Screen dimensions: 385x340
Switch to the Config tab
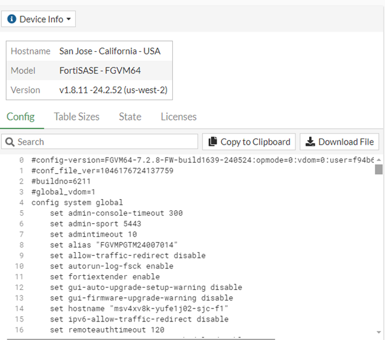coord(20,116)
